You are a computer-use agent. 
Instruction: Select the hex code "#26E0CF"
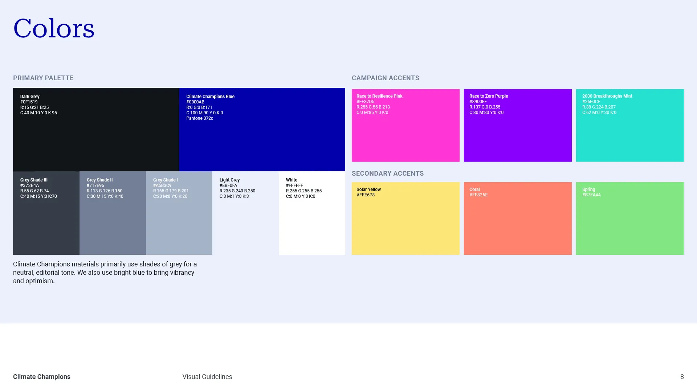tap(591, 102)
